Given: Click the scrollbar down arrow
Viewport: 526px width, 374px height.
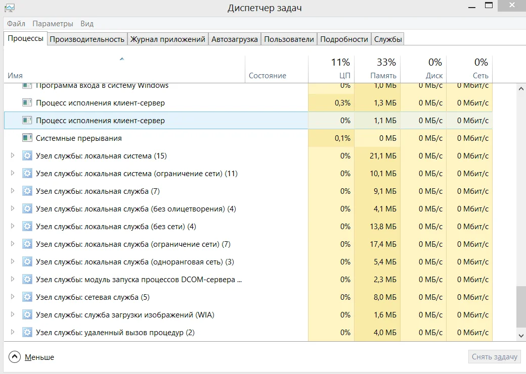Looking at the screenshot, I should click(x=521, y=335).
